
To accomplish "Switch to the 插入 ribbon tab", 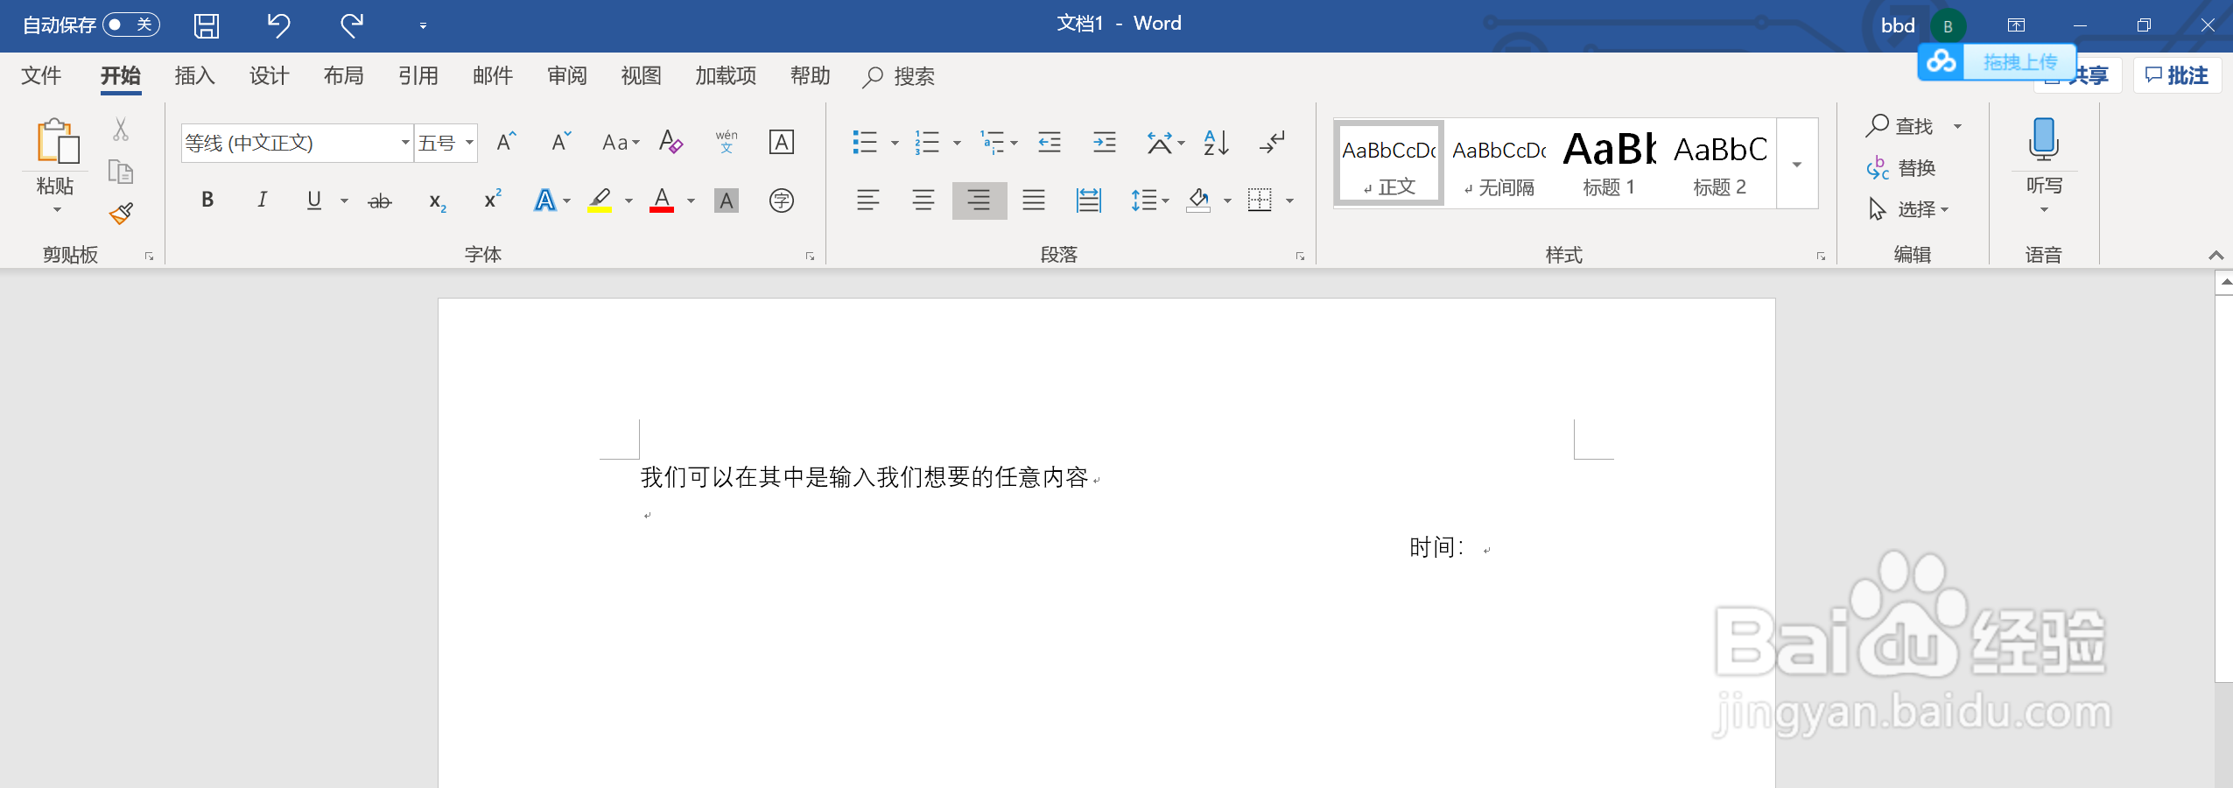I will click(193, 76).
